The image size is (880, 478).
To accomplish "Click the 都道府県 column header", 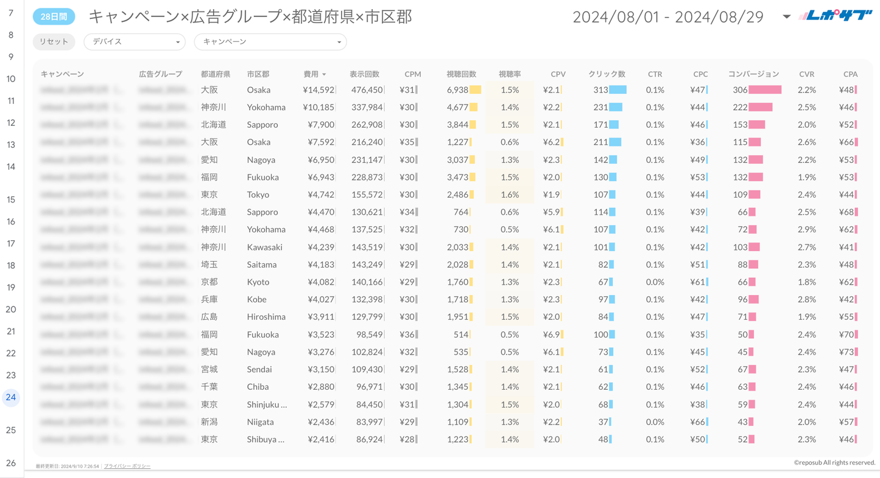I will pos(216,74).
